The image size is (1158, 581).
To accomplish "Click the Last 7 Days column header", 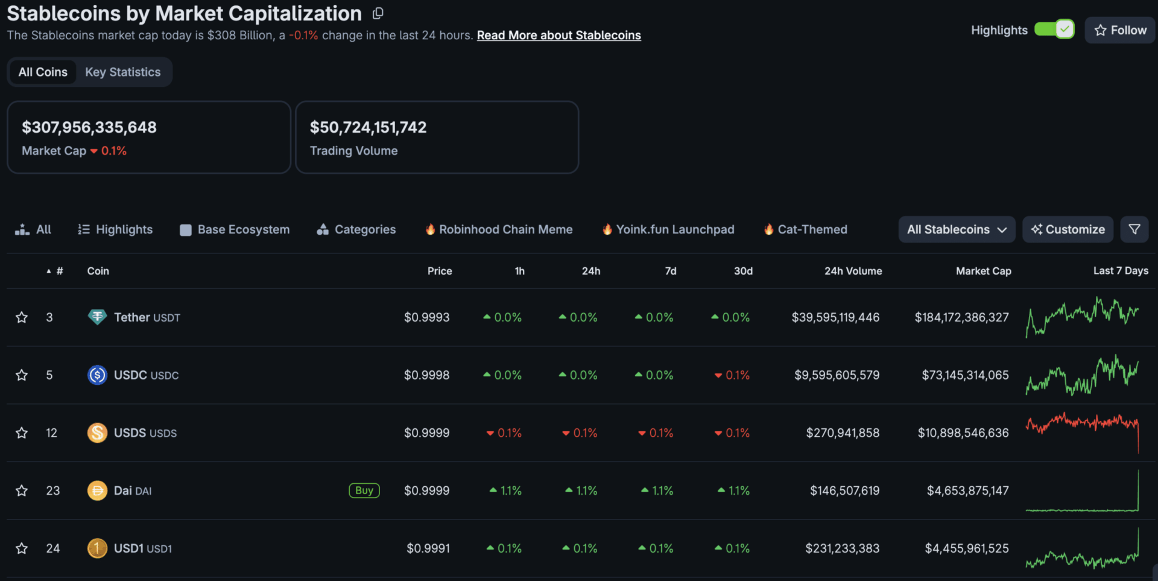I will pos(1121,271).
